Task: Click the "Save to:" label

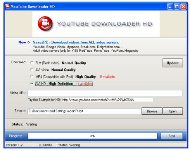Action: point(20,111)
